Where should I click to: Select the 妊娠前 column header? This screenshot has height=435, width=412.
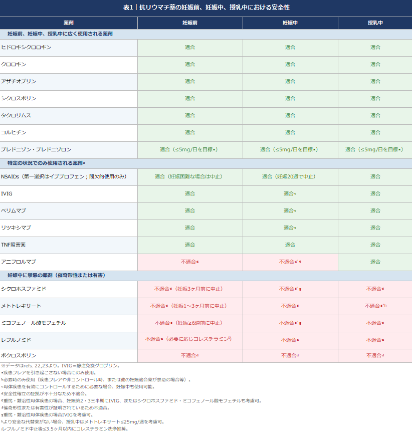click(190, 23)
